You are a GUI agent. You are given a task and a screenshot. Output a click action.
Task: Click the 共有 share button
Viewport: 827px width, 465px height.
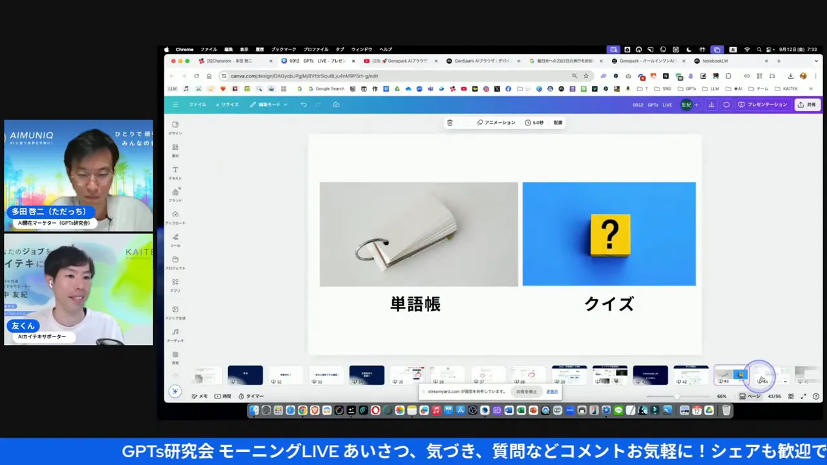tap(807, 105)
